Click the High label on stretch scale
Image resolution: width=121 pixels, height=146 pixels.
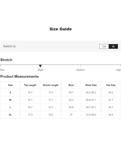tap(118, 70)
